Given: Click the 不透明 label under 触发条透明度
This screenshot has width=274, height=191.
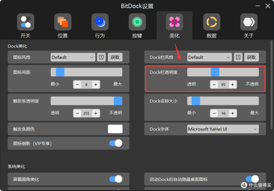Looking at the screenshot, I should [x=115, y=113].
